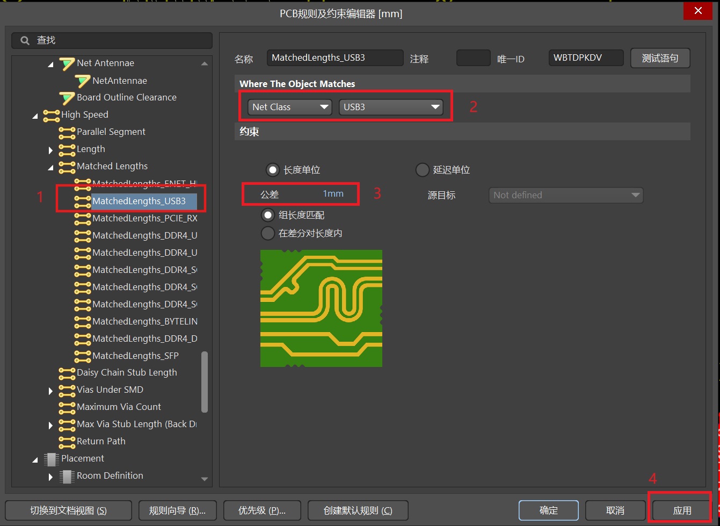The width and height of the screenshot is (720, 526).
Task: Click the rule tree vertical scrollbar
Action: (205, 381)
